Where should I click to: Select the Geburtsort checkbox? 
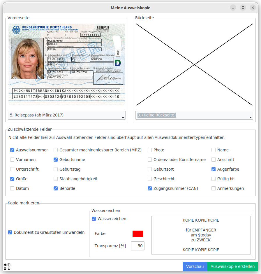coord(150,169)
